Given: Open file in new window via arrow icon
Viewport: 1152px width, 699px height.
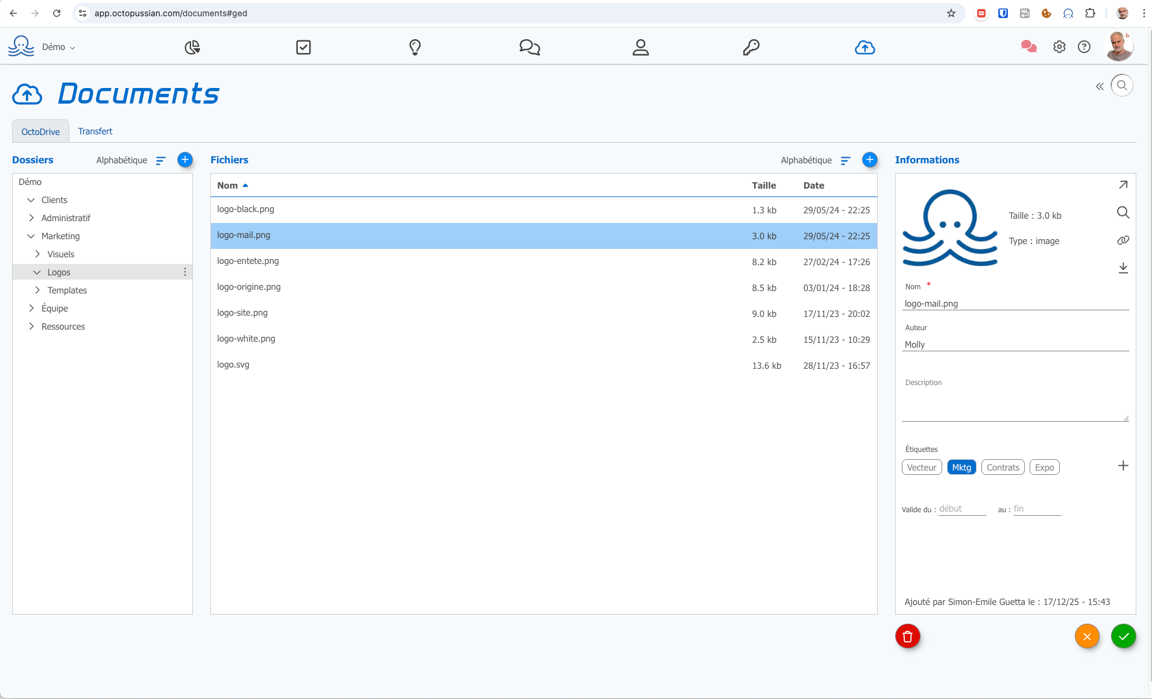Looking at the screenshot, I should point(1122,184).
